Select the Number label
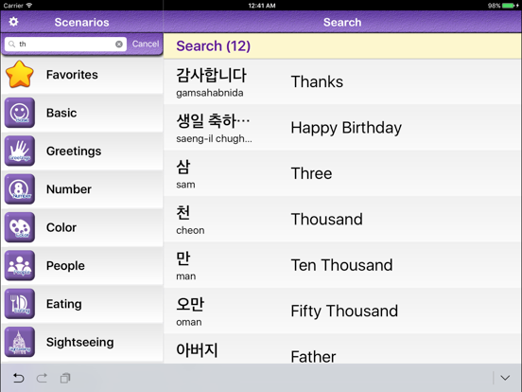 pos(69,189)
